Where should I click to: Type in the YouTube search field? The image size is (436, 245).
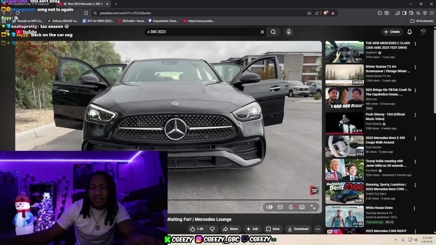(203, 32)
